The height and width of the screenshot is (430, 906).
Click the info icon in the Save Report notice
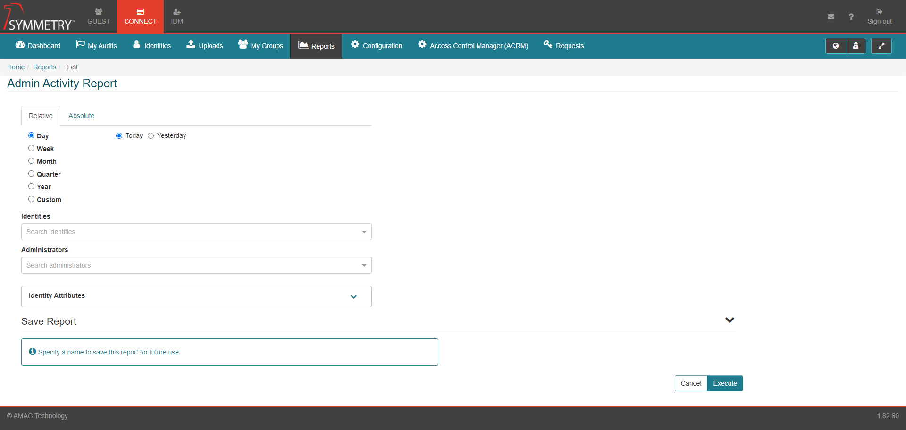pyautogui.click(x=33, y=352)
